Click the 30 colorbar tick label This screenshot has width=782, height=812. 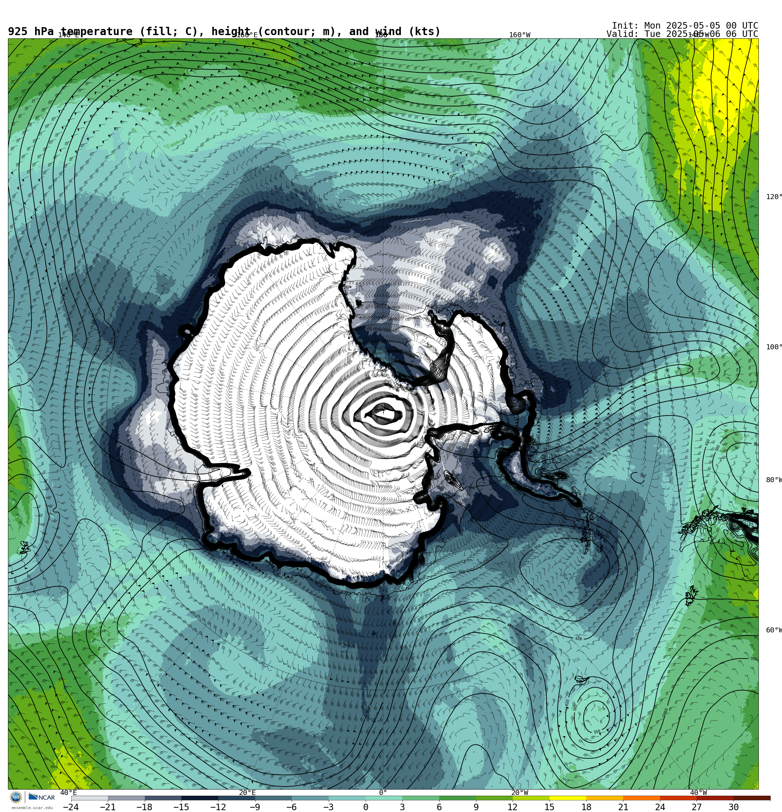(x=733, y=807)
